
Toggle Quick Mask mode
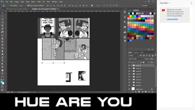(2, 86)
